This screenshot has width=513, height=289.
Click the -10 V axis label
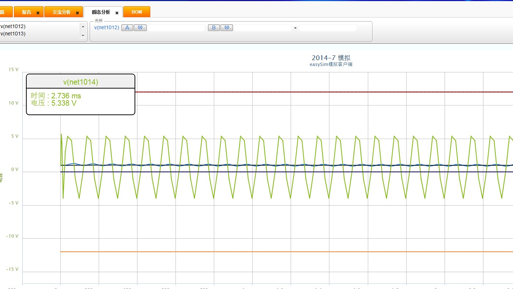coord(12,236)
